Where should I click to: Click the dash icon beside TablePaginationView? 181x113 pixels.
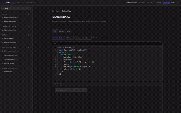point(3,55)
